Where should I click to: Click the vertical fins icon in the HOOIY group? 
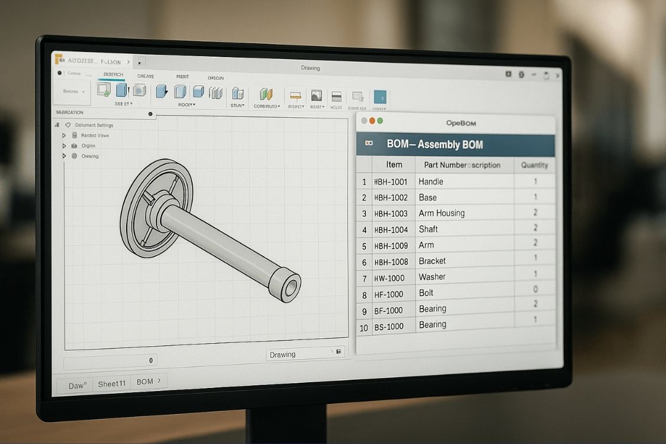point(216,93)
